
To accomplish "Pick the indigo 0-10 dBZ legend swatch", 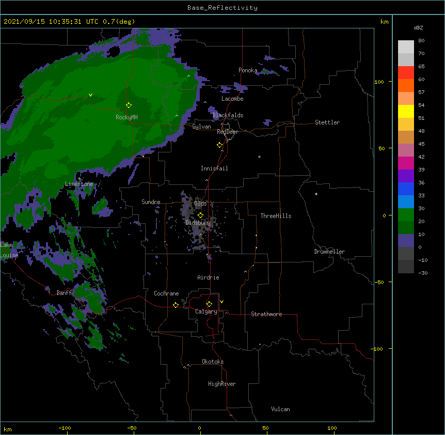I will (x=406, y=241).
